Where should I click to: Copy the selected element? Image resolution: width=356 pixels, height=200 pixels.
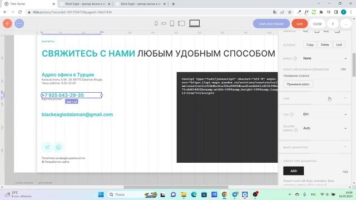pos(310,44)
